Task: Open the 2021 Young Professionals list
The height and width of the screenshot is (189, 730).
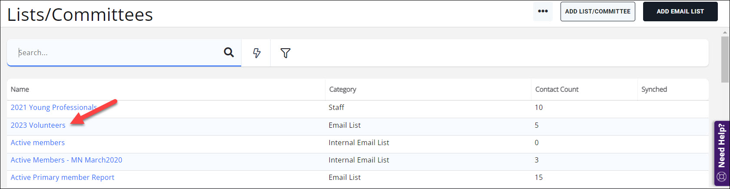Action: [53, 107]
